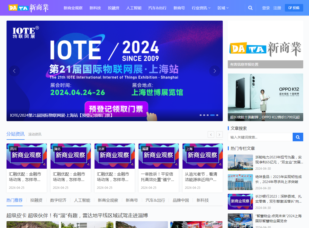Select the 热门推荐 category tab
309x228 pixels.
tap(15, 200)
